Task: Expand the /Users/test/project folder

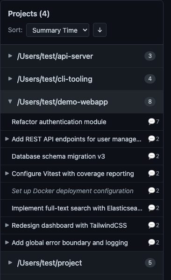Action: 10,262
